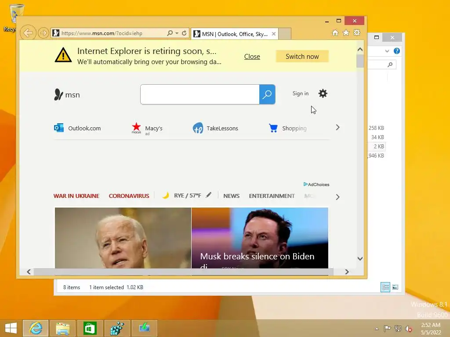This screenshot has width=450, height=337.
Task: Click horizontal scrollbar right arrow
Action: [347, 272]
